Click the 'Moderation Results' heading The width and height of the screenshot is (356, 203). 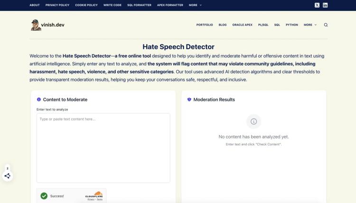pos(214,99)
